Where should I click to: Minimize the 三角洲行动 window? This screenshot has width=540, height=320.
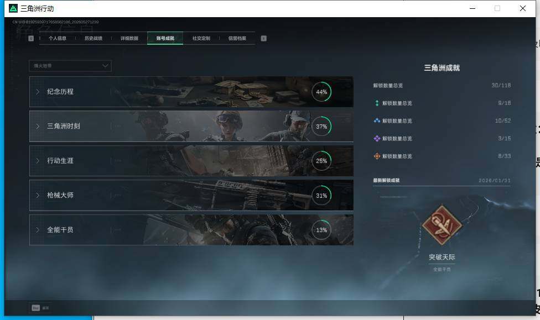(x=472, y=8)
